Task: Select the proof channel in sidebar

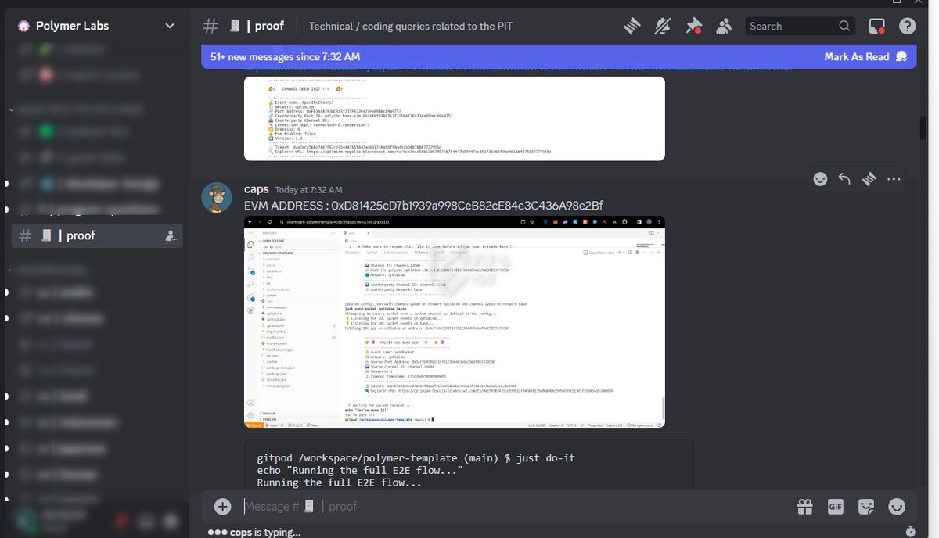Action: [97, 235]
